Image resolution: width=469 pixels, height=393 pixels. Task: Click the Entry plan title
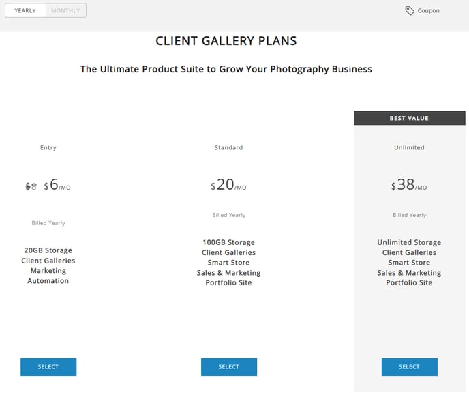(x=48, y=147)
